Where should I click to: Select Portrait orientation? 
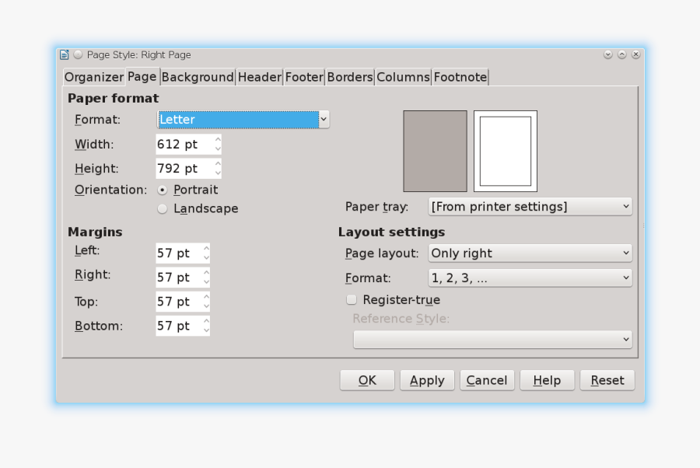(x=163, y=189)
